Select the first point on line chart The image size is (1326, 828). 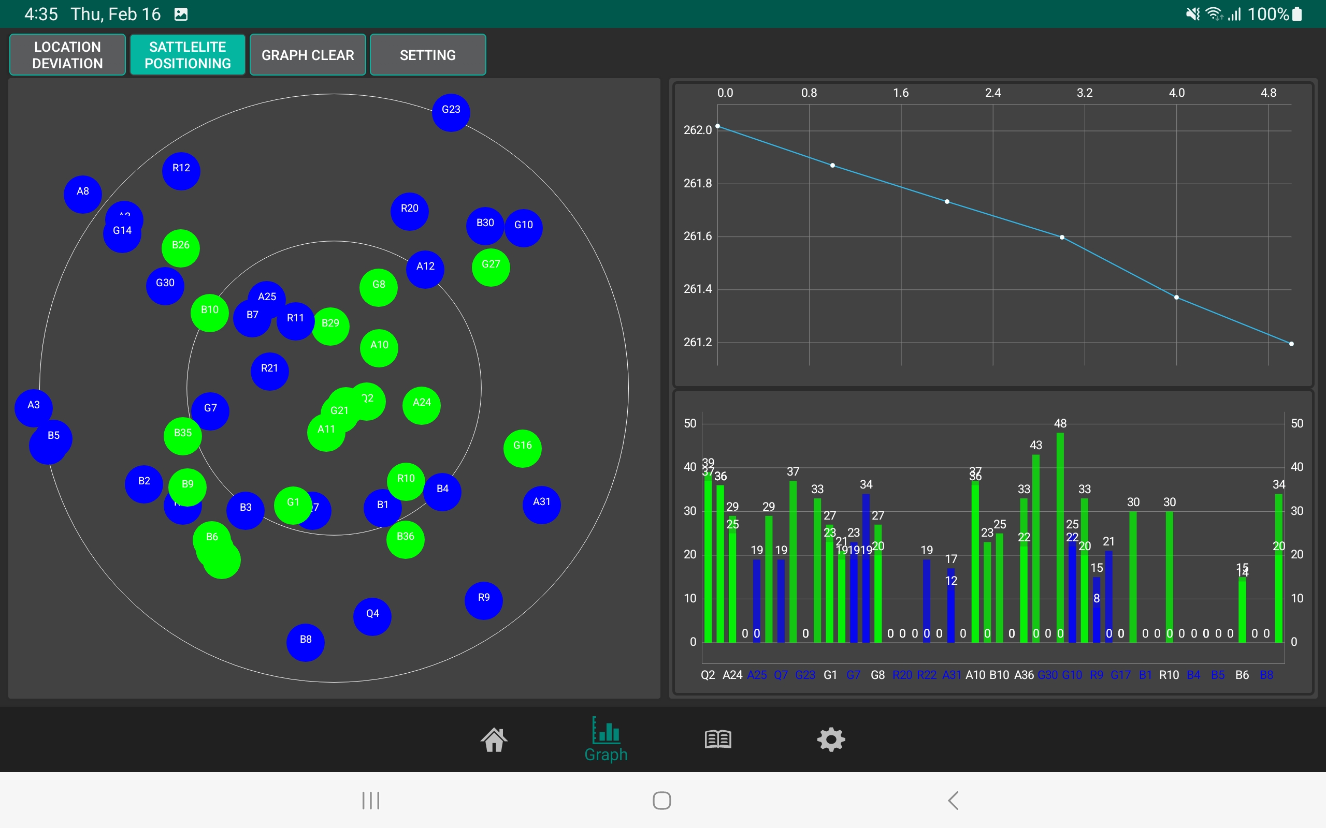point(718,126)
